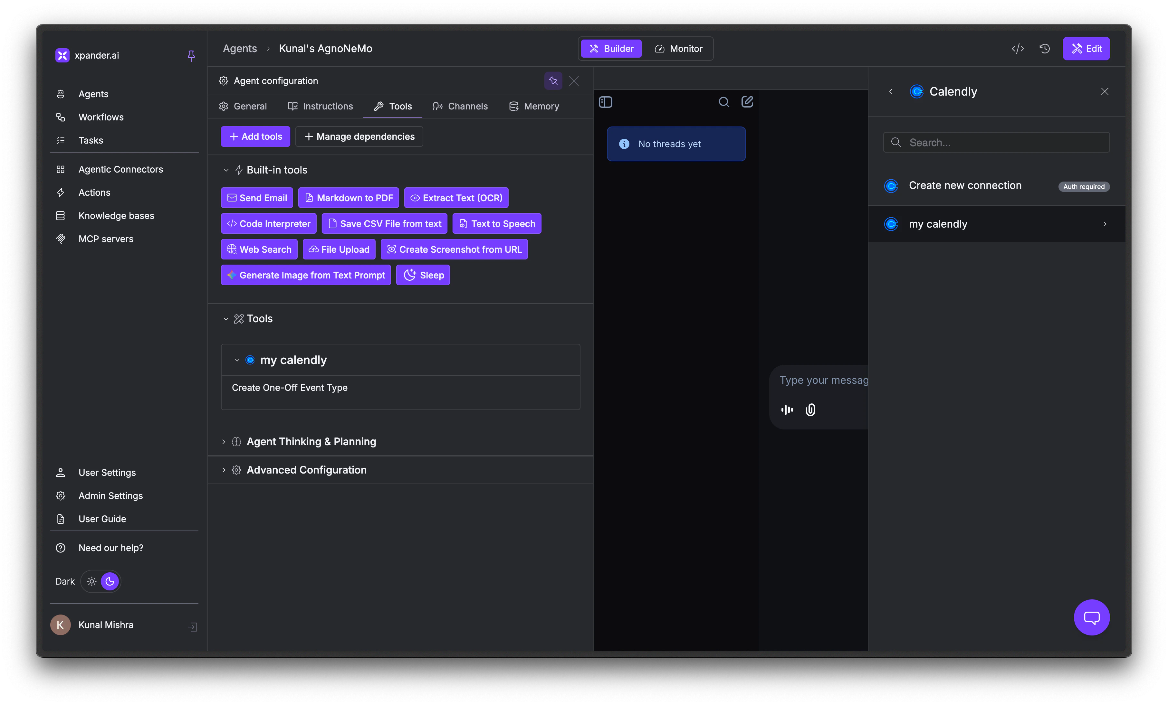Click the Calendly search field
Image resolution: width=1168 pixels, height=705 pixels.
pyautogui.click(x=996, y=142)
